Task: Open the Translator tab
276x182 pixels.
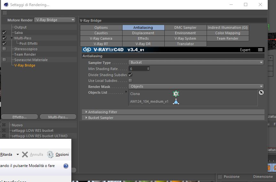Action: point(185,44)
